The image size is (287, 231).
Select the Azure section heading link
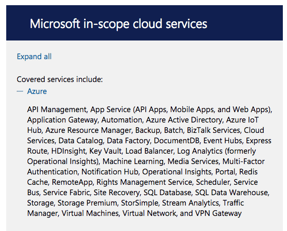(37, 91)
